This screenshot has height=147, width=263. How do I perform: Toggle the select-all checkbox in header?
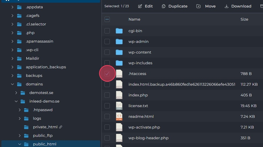click(107, 19)
